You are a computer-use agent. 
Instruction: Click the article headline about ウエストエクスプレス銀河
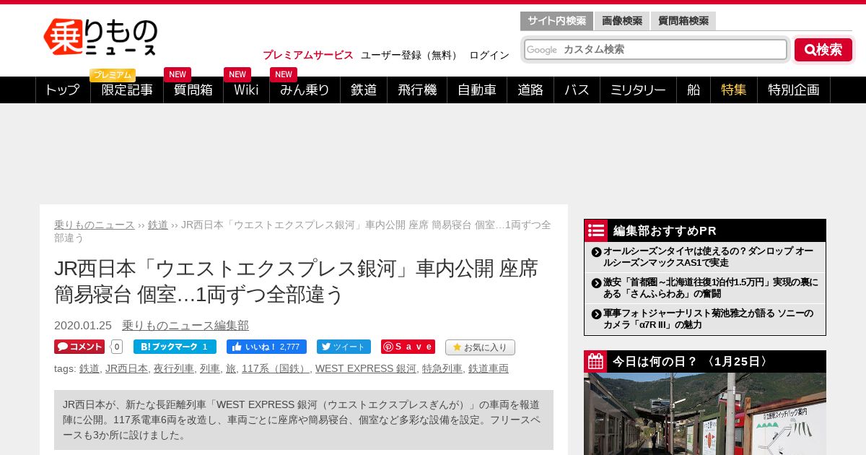(297, 282)
